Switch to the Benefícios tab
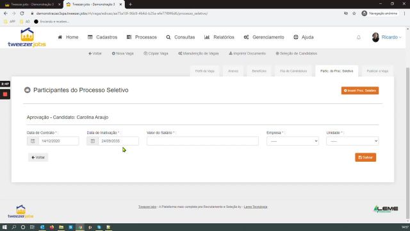 point(259,71)
